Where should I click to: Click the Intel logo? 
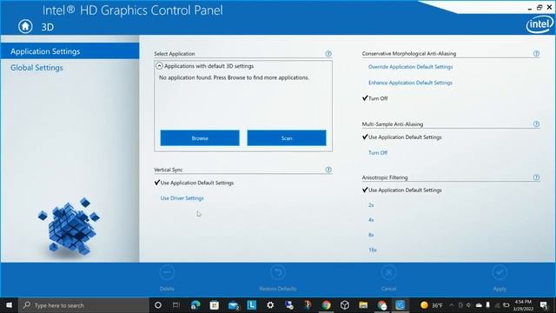point(539,24)
